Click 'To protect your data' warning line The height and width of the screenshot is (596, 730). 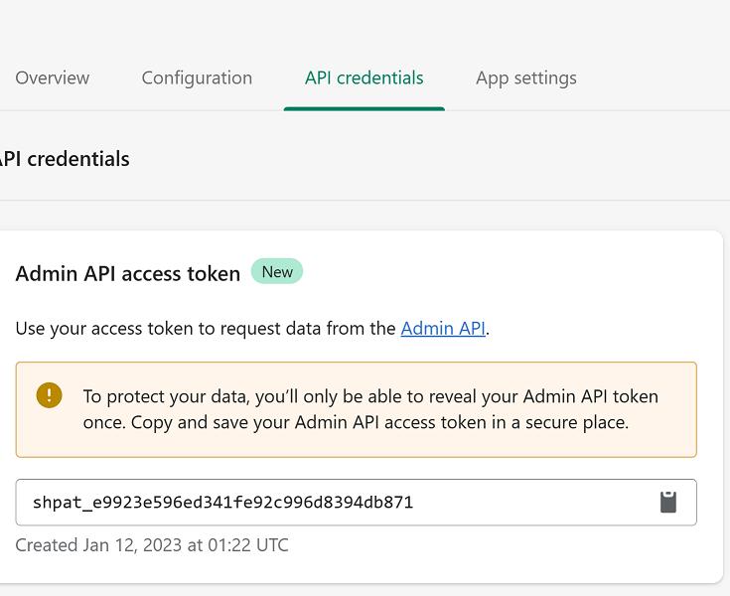pyautogui.click(x=369, y=396)
